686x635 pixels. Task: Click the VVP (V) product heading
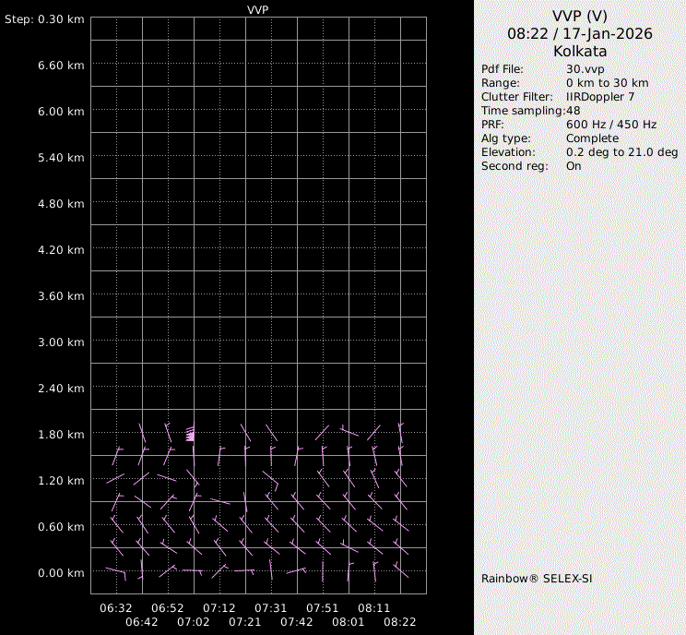click(579, 16)
